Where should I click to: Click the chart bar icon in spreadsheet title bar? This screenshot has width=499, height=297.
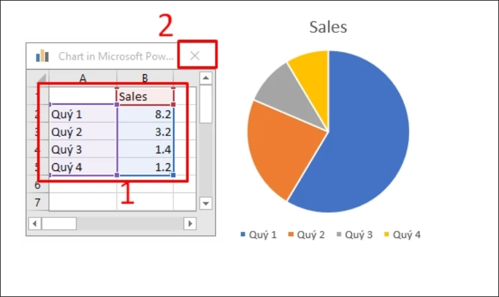coord(42,56)
